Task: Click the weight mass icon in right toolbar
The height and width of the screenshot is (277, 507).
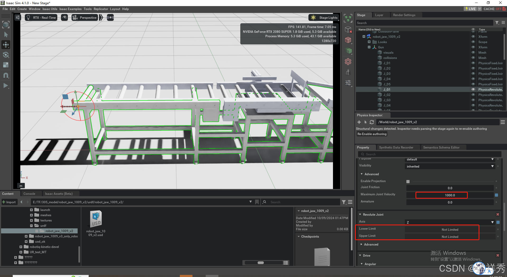Action: (348, 72)
